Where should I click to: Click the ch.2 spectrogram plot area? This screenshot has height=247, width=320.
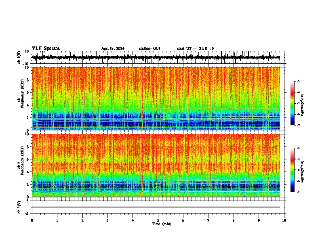(156, 165)
